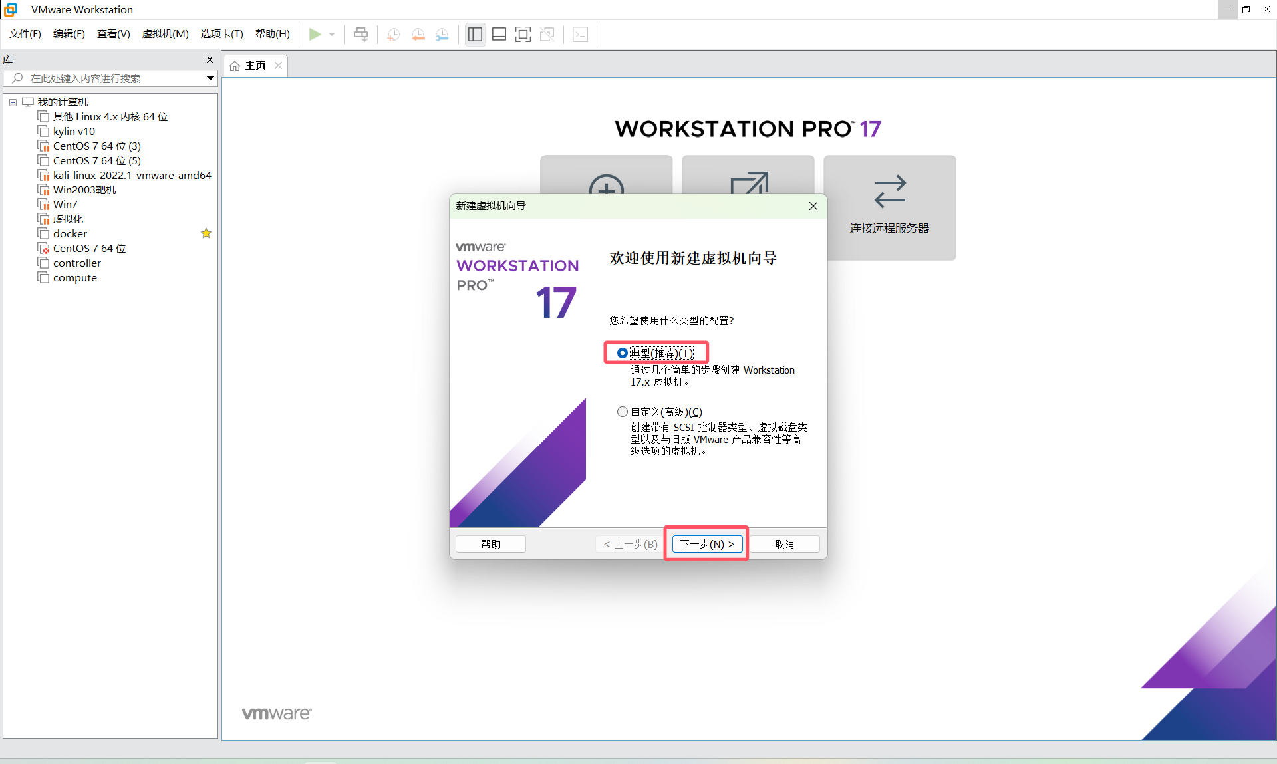
Task: Collapse the 我的计算机 tree node
Action: (x=13, y=102)
